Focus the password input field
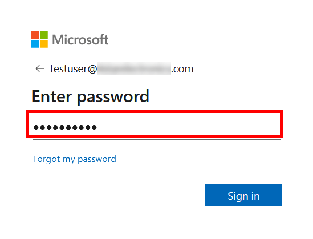Viewport: 313px width, 239px height. [155, 124]
